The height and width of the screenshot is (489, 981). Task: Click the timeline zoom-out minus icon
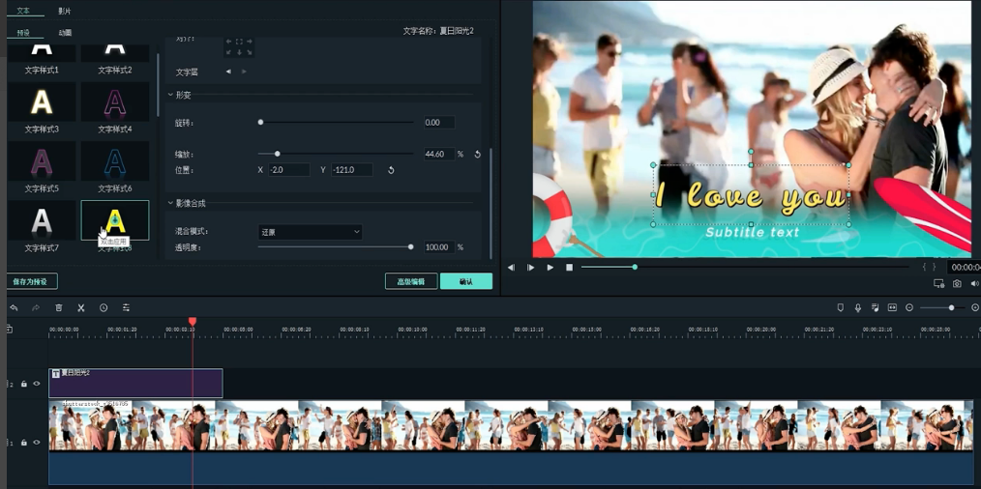(x=909, y=307)
